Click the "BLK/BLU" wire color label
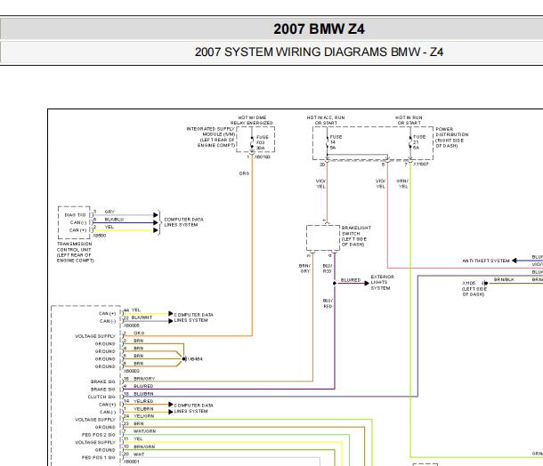The image size is (543, 466). [x=114, y=220]
